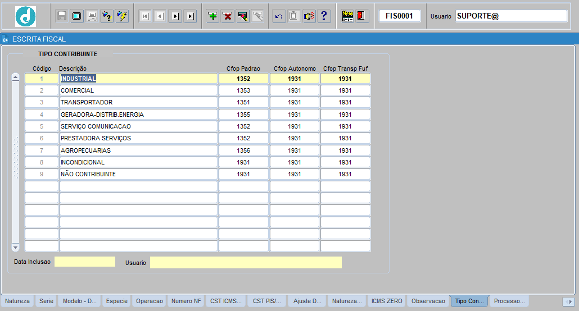
Task: Click the Enter Query icon with question mark
Action: point(107,16)
